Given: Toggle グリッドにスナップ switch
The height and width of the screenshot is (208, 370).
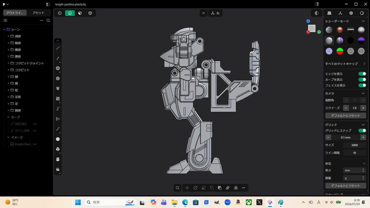Looking at the screenshot, I should point(362,131).
